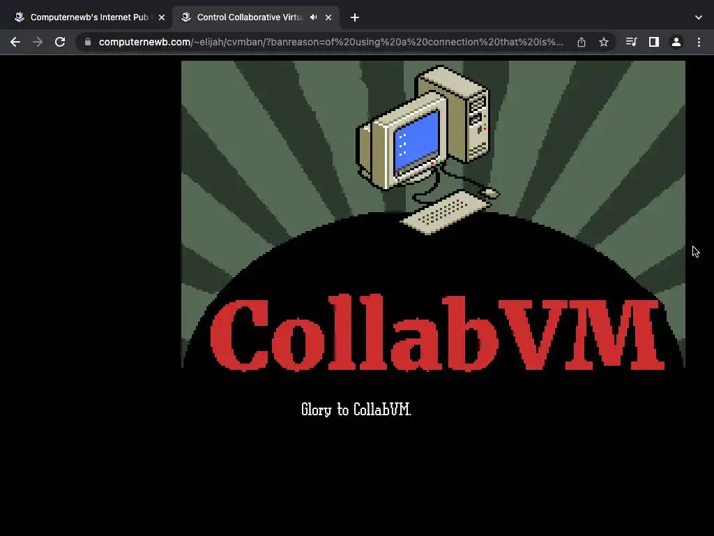Close the Control Collaborative Virtual tab

click(328, 17)
